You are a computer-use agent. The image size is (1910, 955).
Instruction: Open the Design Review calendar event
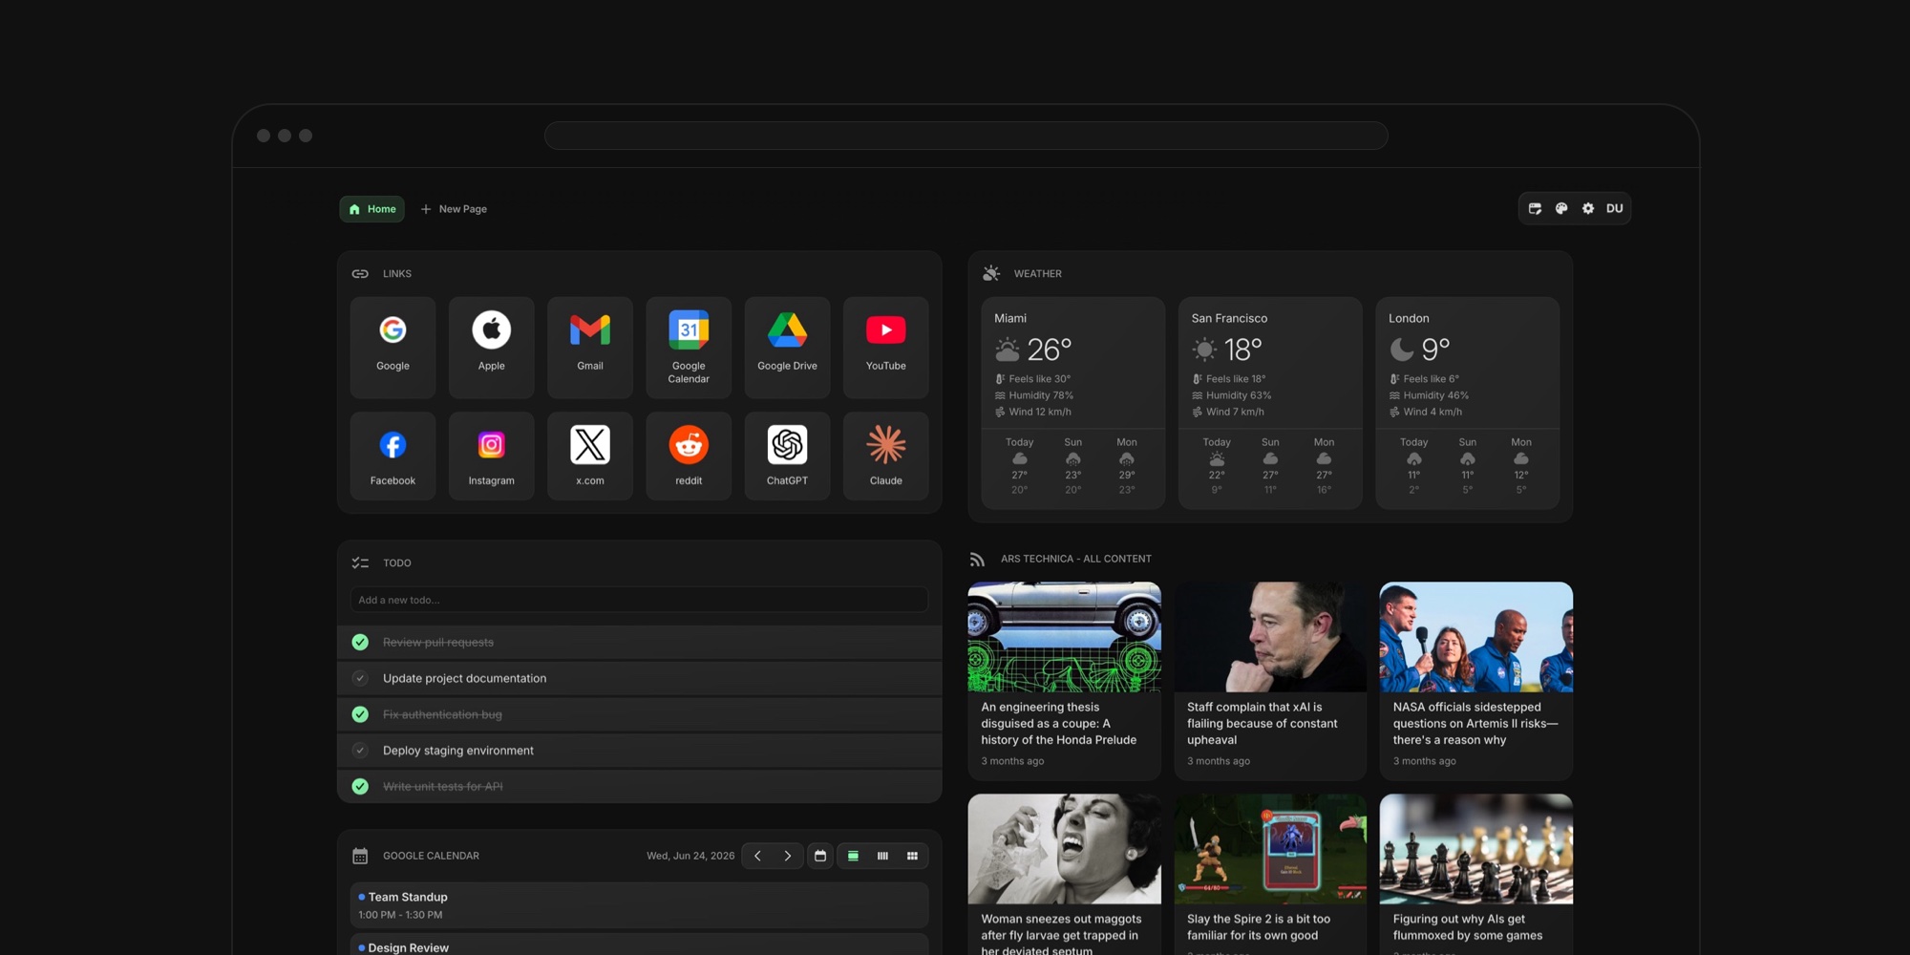click(x=639, y=945)
